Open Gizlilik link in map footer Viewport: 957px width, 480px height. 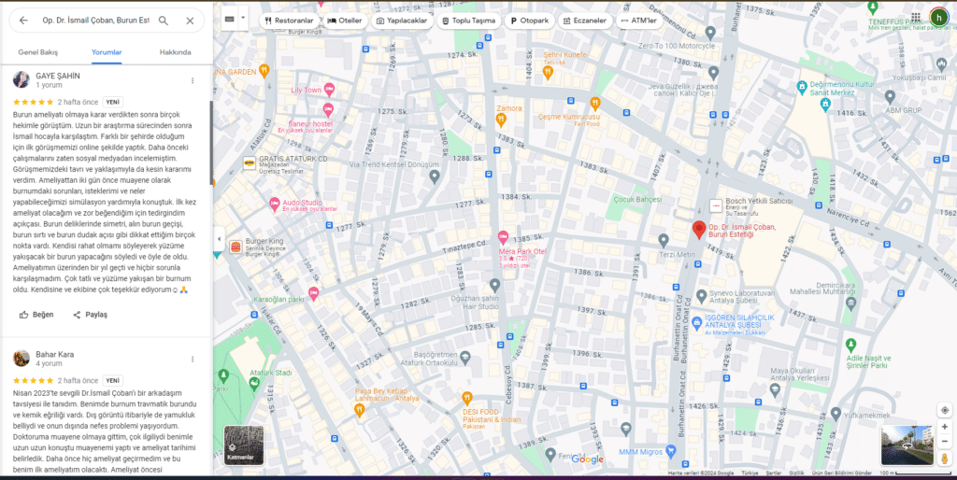click(x=796, y=473)
